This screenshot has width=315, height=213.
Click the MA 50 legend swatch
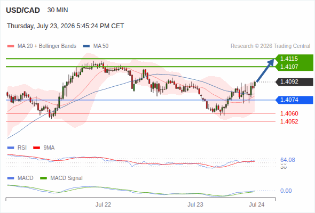pyautogui.click(x=86, y=46)
